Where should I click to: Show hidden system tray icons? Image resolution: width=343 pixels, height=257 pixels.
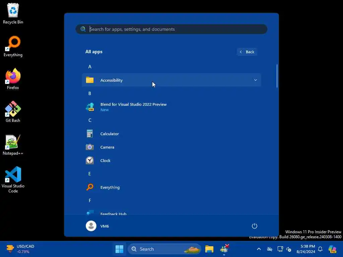pyautogui.click(x=259, y=249)
